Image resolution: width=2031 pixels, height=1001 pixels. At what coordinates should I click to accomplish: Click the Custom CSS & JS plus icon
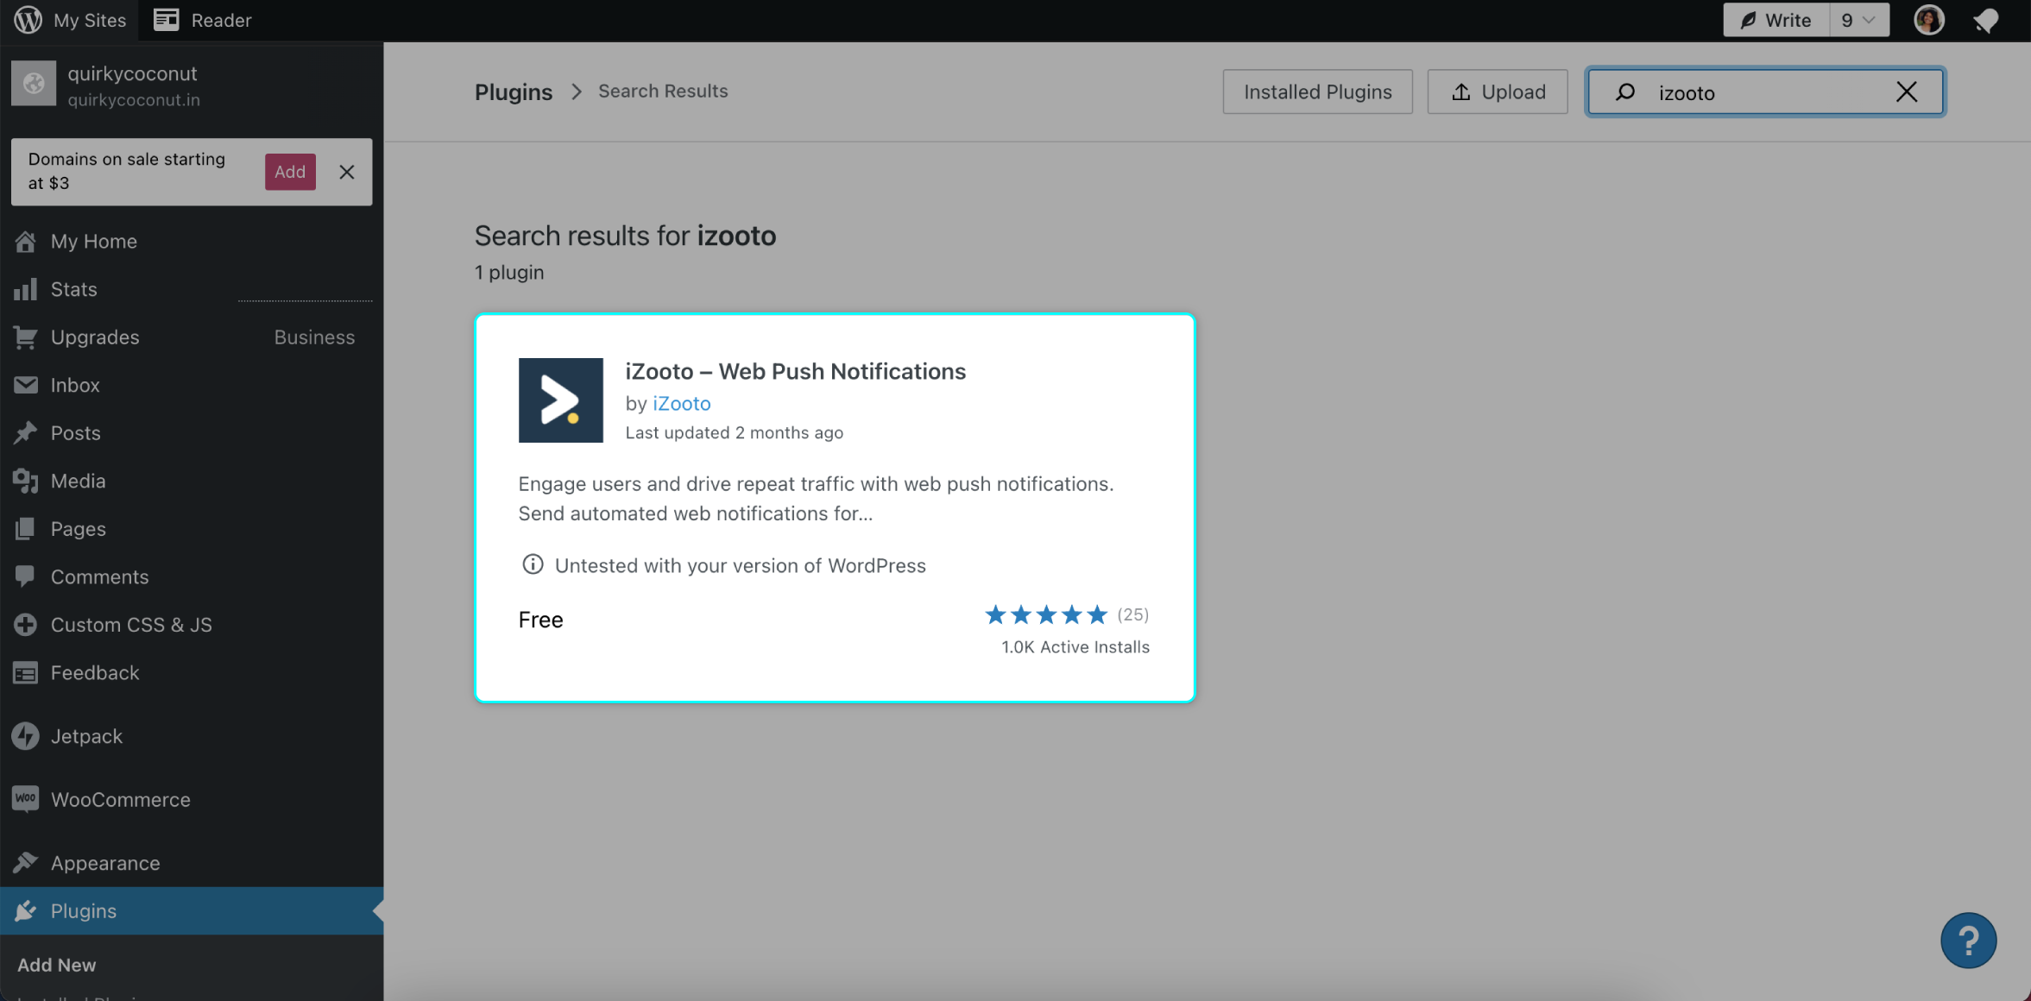[26, 625]
